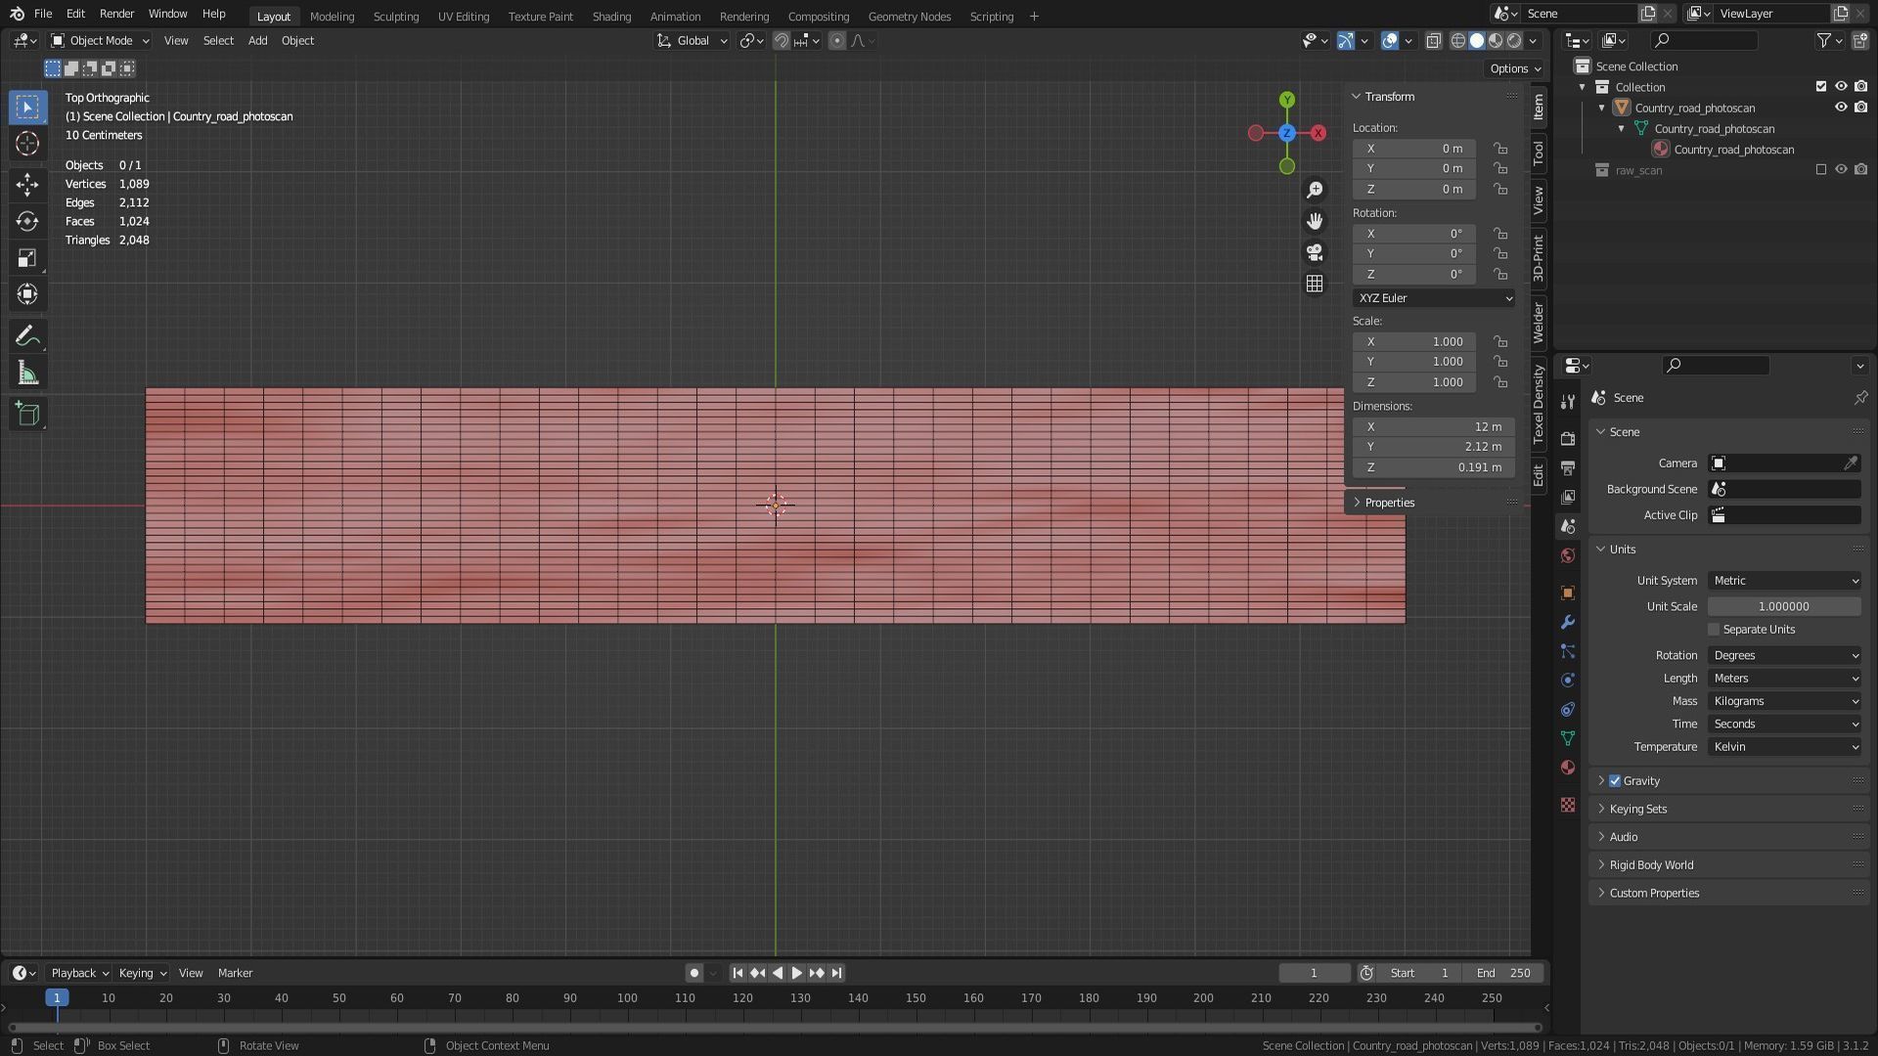Uncheck the Gravity checkbox
The image size is (1878, 1056).
(1615, 781)
